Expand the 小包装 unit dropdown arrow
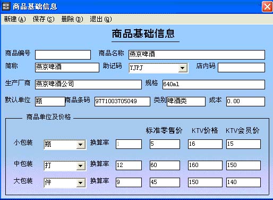 (x=81, y=145)
